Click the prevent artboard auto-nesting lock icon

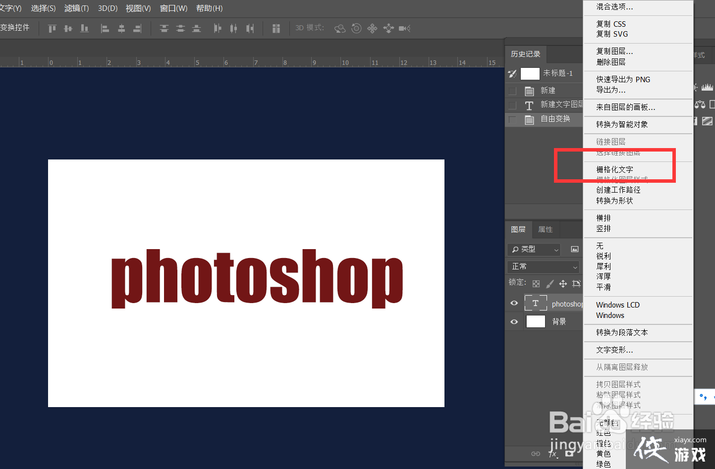tap(576, 284)
